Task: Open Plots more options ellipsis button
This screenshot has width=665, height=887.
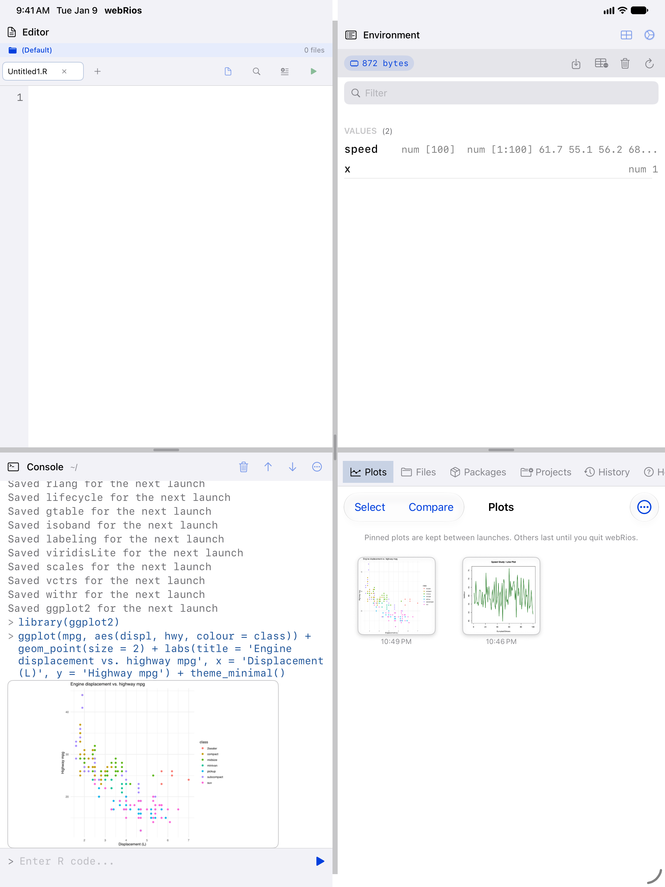Action: tap(644, 507)
